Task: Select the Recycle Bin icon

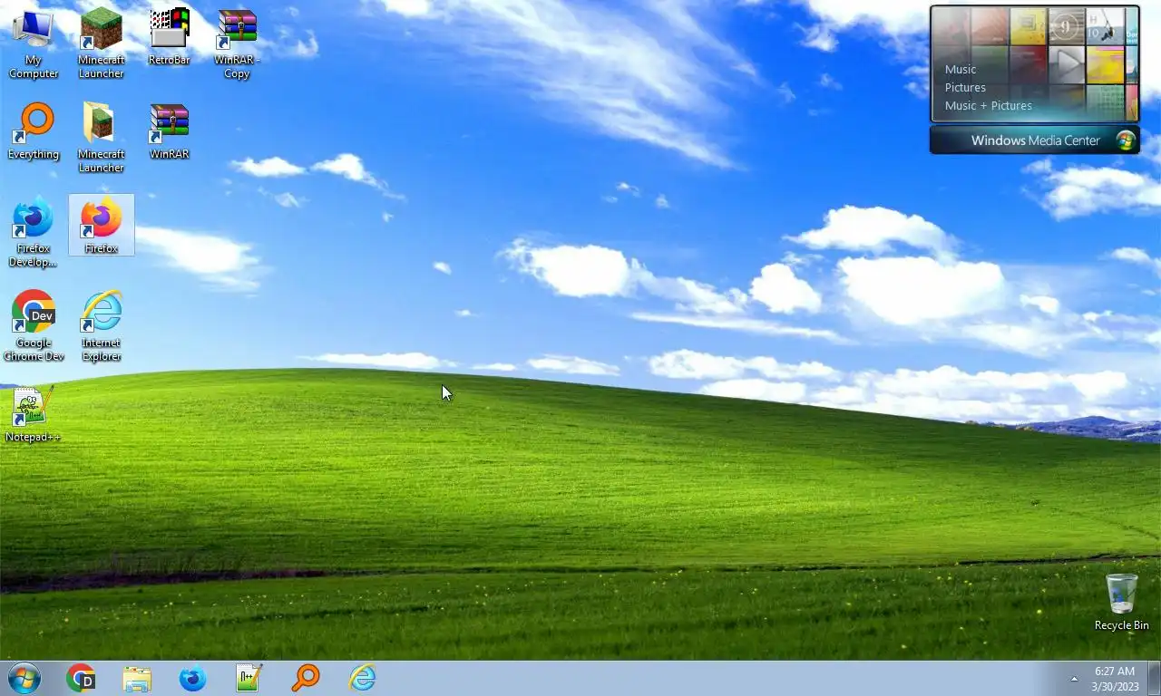Action: (1121, 602)
